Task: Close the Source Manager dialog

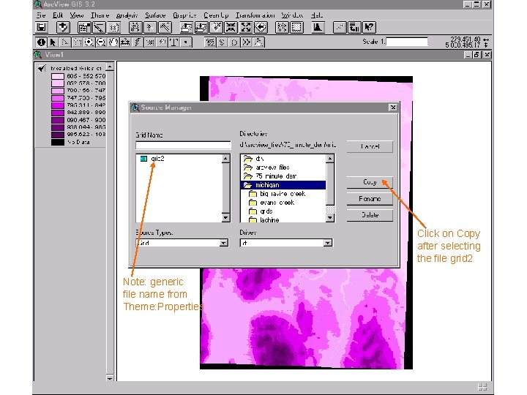Action: click(x=393, y=108)
